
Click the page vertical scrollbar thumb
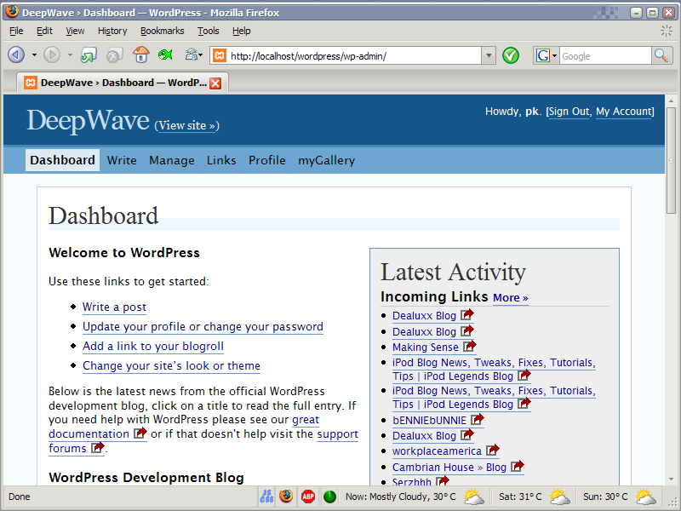tap(671, 160)
